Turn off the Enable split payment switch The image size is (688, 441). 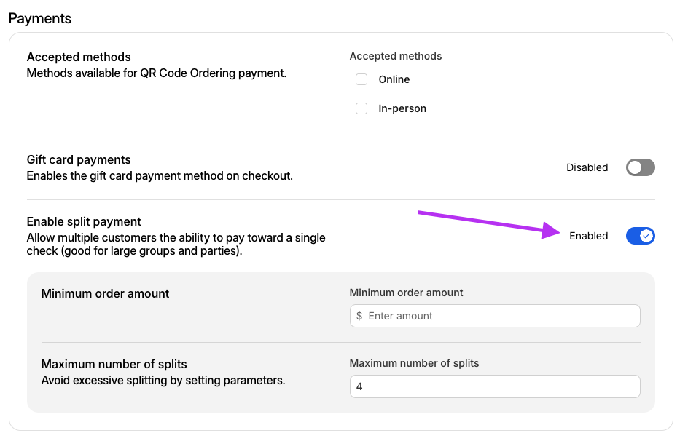coord(640,236)
